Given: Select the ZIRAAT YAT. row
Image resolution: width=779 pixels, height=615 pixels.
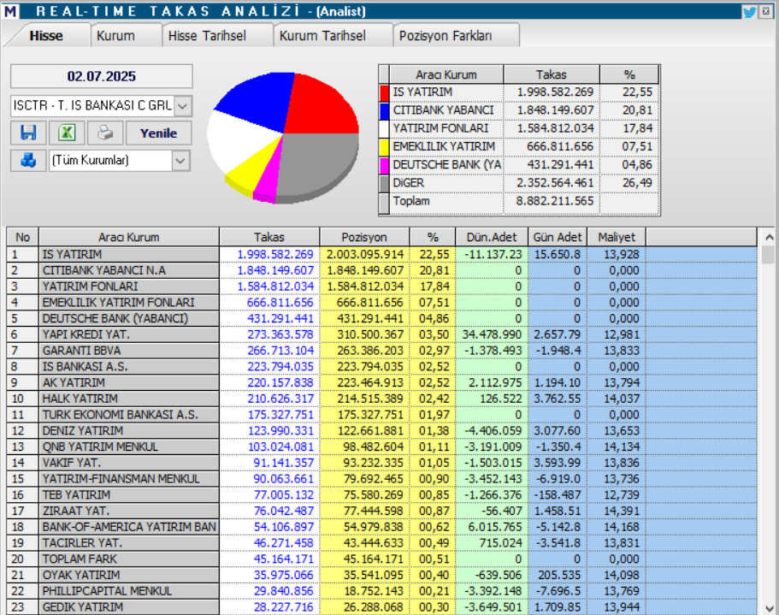Looking at the screenshot, I should (x=381, y=511).
